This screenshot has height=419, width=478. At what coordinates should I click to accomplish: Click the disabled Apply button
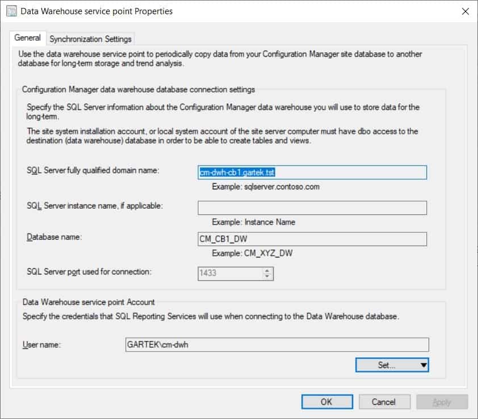pyautogui.click(x=442, y=401)
